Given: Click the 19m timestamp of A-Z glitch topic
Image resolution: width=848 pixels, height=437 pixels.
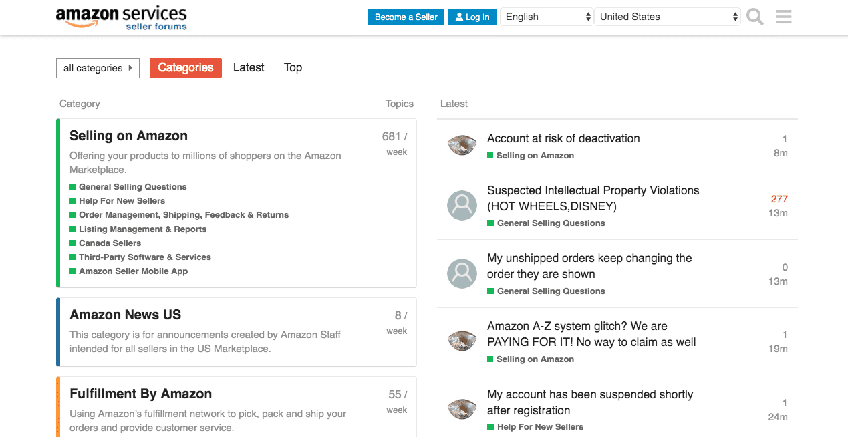Looking at the screenshot, I should click(778, 349).
